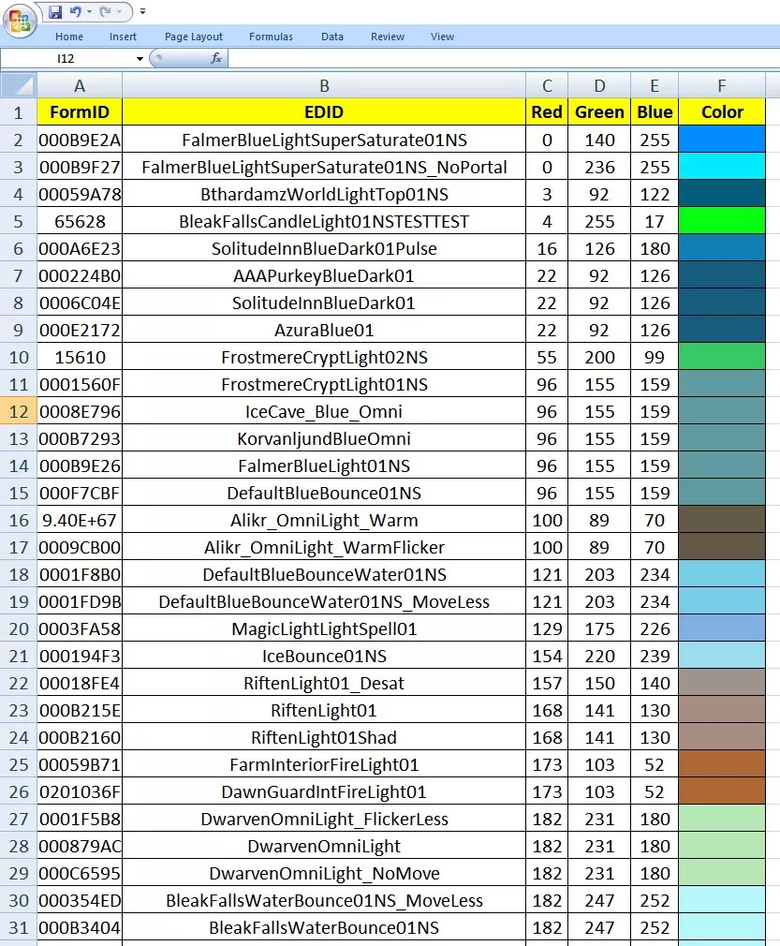Click FormID cell 000B9E2A
The image size is (780, 946).
(x=80, y=140)
